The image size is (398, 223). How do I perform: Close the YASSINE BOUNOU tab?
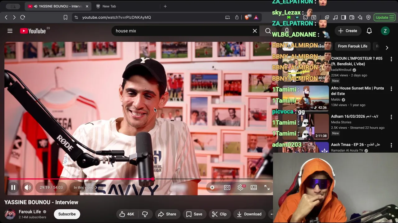(x=87, y=6)
